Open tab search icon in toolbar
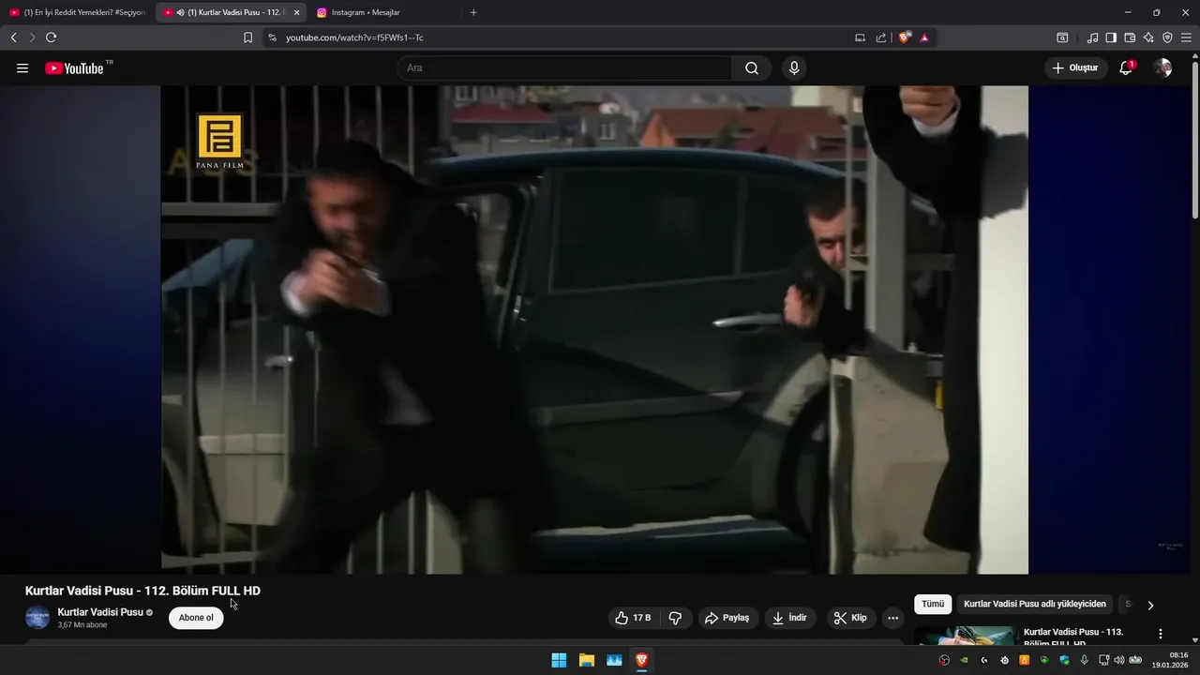 (x=1062, y=37)
